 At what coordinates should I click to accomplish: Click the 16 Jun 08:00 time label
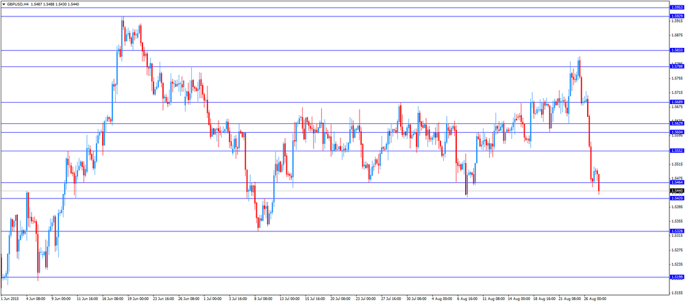(113, 299)
